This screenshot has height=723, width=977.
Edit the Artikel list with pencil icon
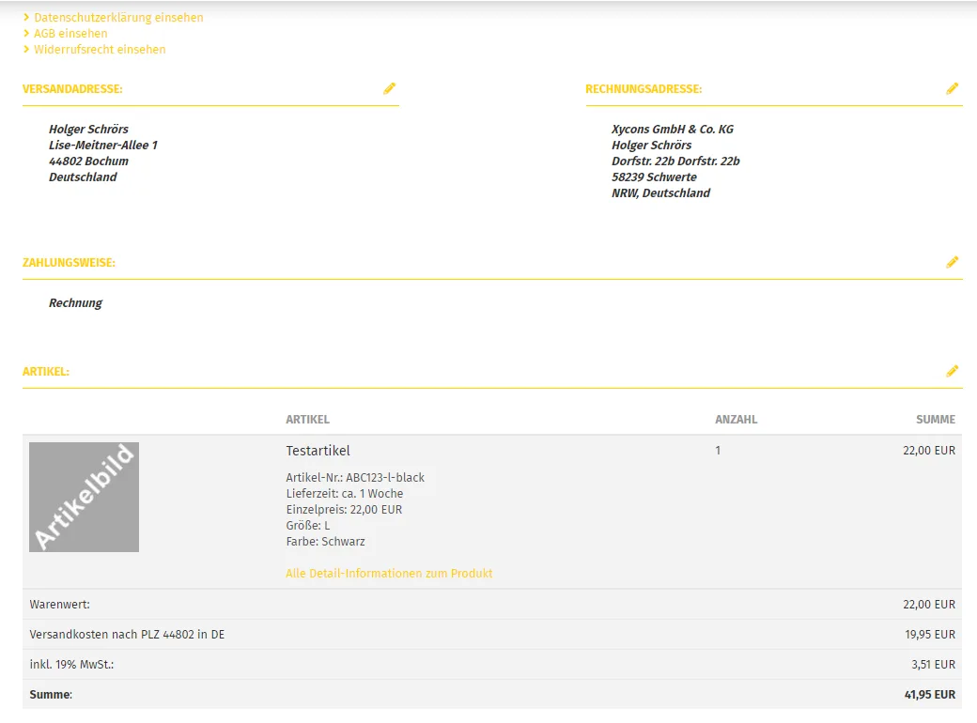(x=952, y=371)
